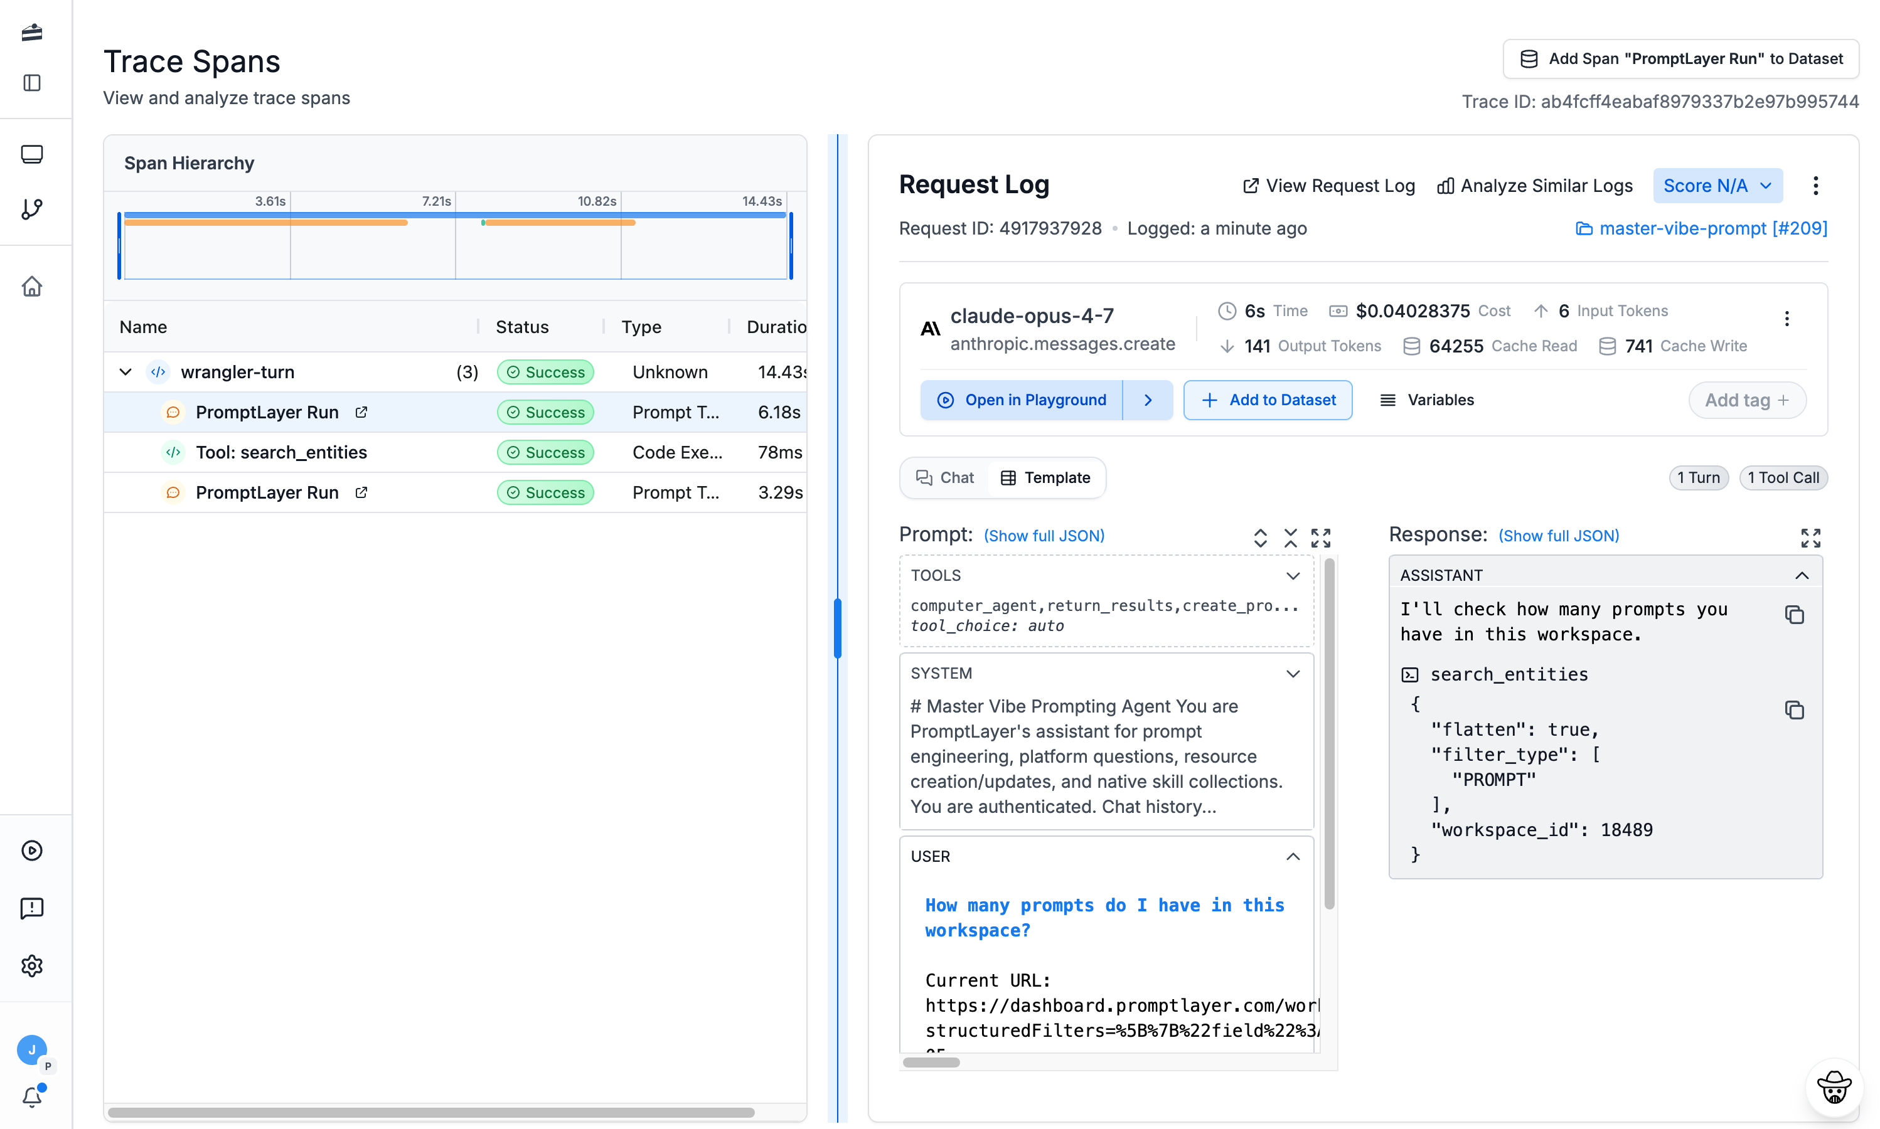Copy the assistant message text
The height and width of the screenshot is (1129, 1880).
tap(1794, 615)
